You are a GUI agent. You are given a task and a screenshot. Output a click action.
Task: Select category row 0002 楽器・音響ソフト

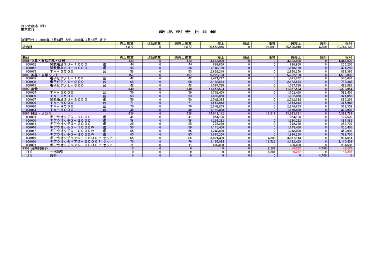tap(40, 75)
